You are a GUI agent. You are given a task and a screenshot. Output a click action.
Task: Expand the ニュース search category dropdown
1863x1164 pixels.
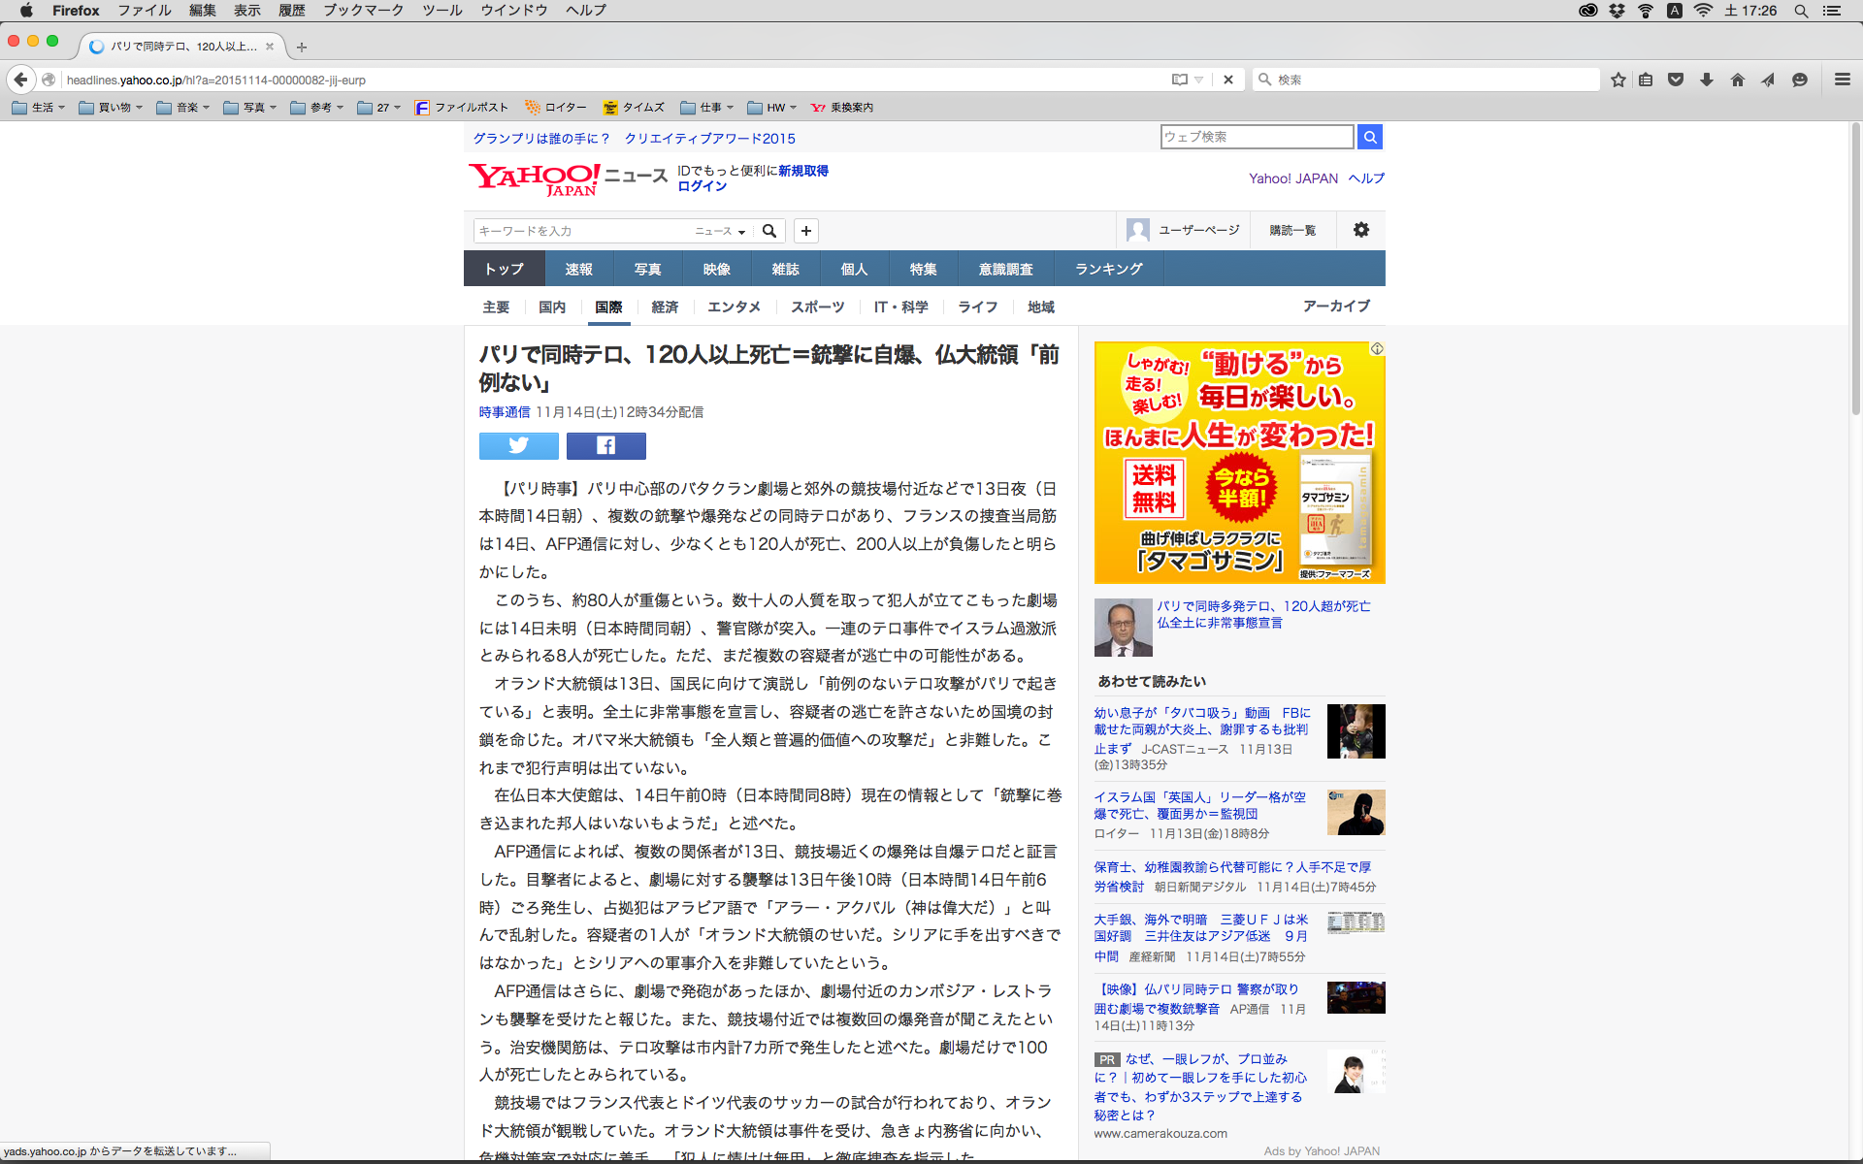(x=720, y=231)
